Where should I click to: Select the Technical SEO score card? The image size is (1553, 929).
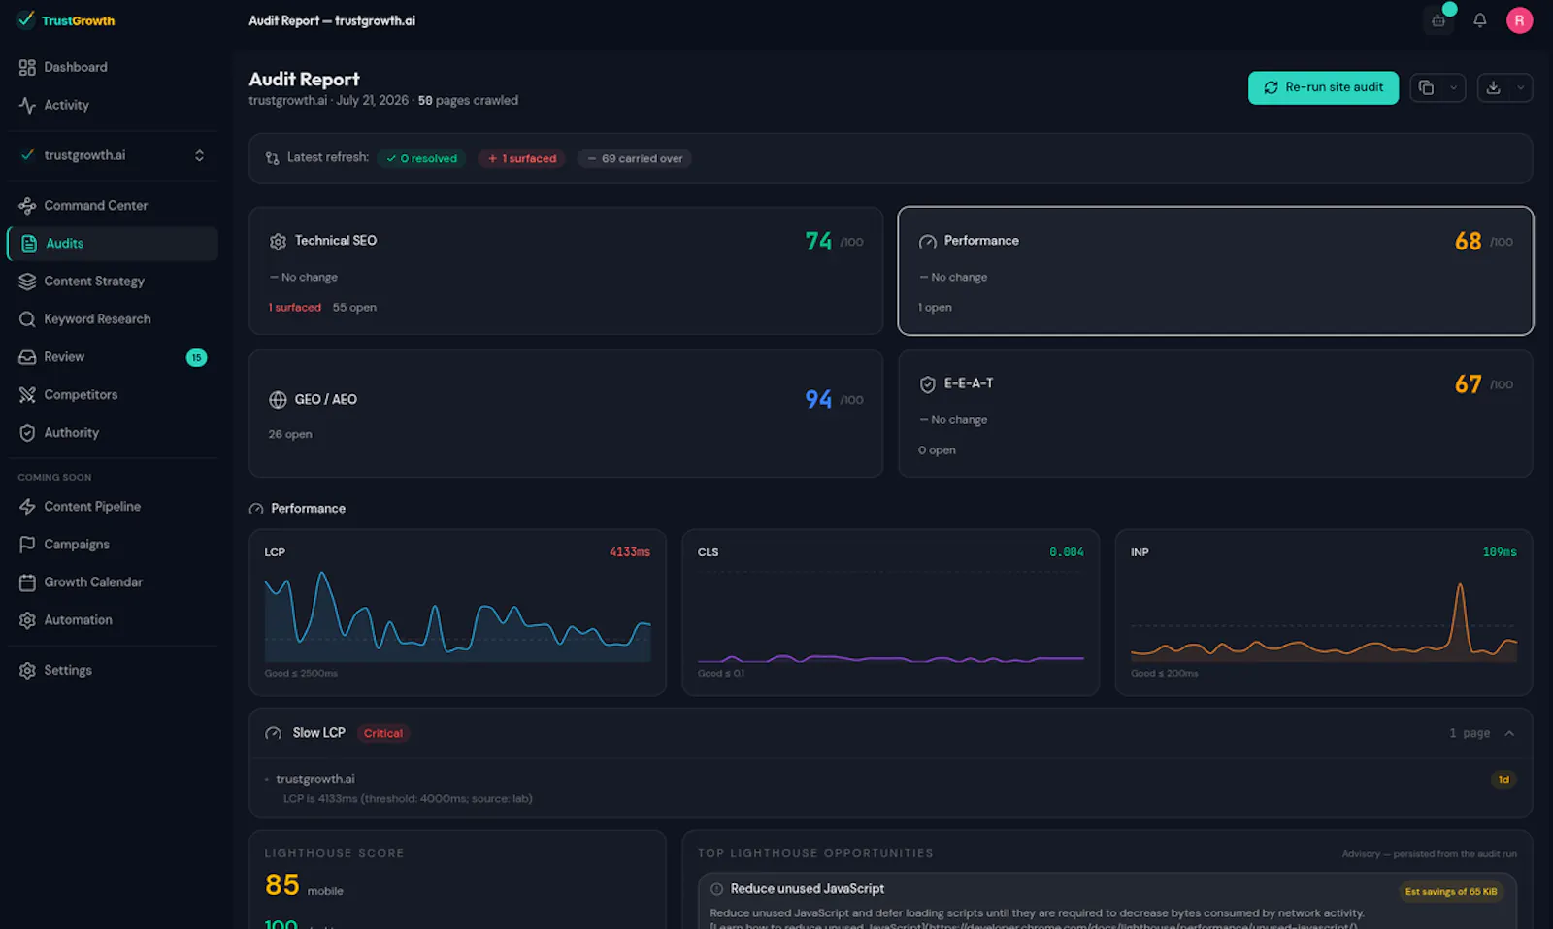pos(566,271)
